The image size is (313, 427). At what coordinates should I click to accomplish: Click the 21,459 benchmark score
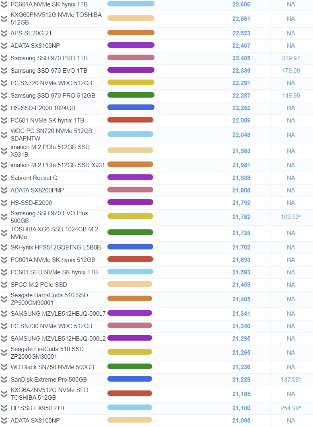click(x=241, y=285)
